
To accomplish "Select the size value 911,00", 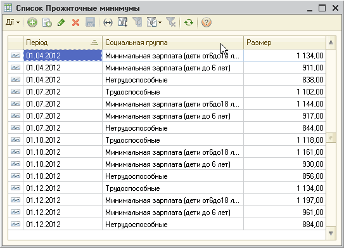I will pyautogui.click(x=312, y=68).
